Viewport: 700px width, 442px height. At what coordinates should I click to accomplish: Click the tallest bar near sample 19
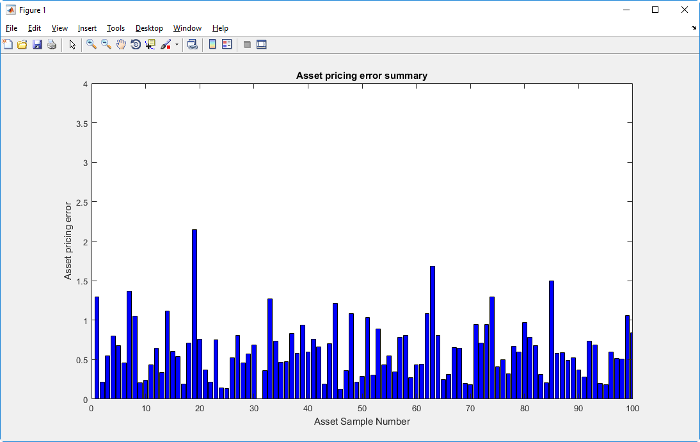195,314
